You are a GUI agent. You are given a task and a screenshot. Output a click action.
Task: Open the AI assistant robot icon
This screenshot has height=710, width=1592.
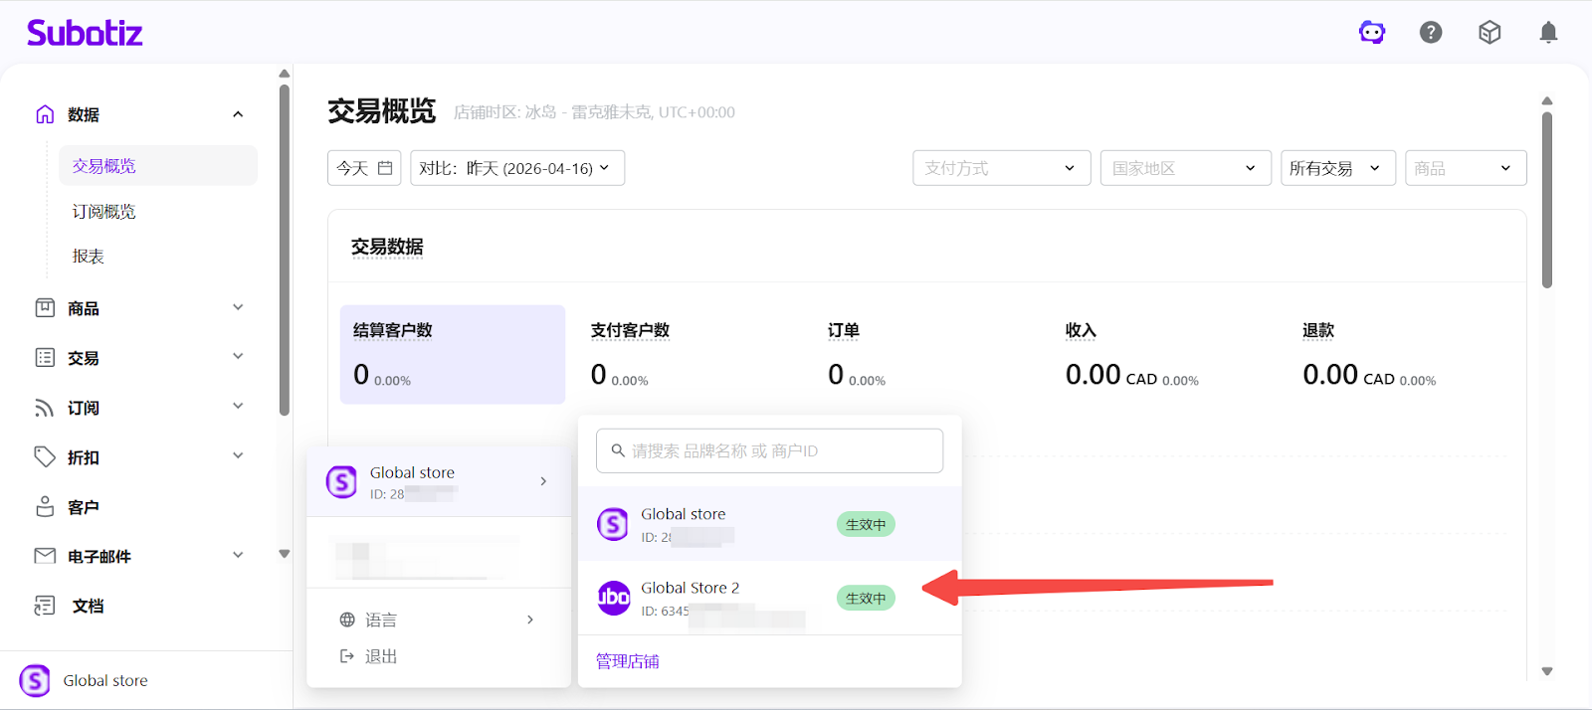1372,33
